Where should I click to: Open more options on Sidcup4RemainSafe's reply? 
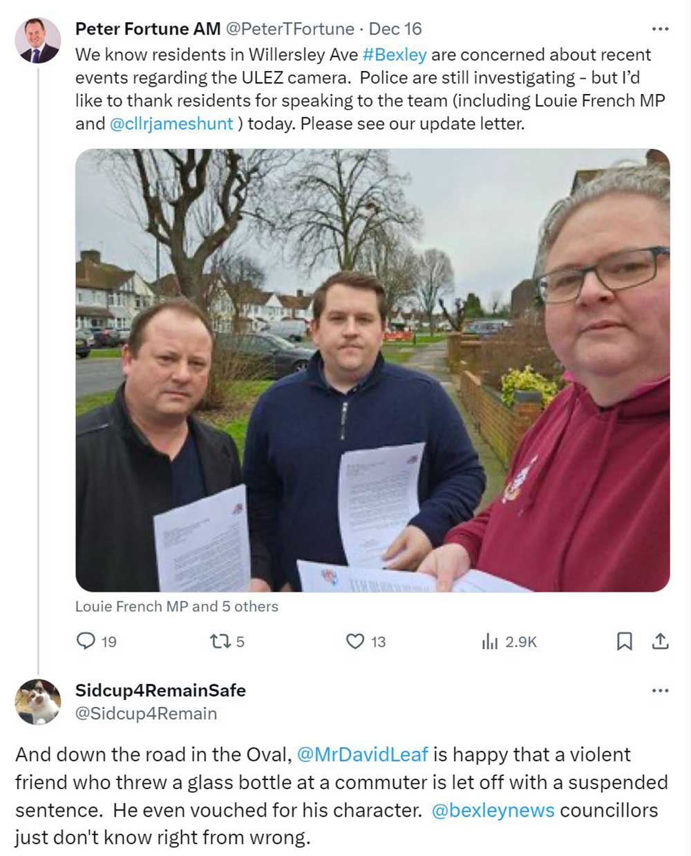coord(660,690)
